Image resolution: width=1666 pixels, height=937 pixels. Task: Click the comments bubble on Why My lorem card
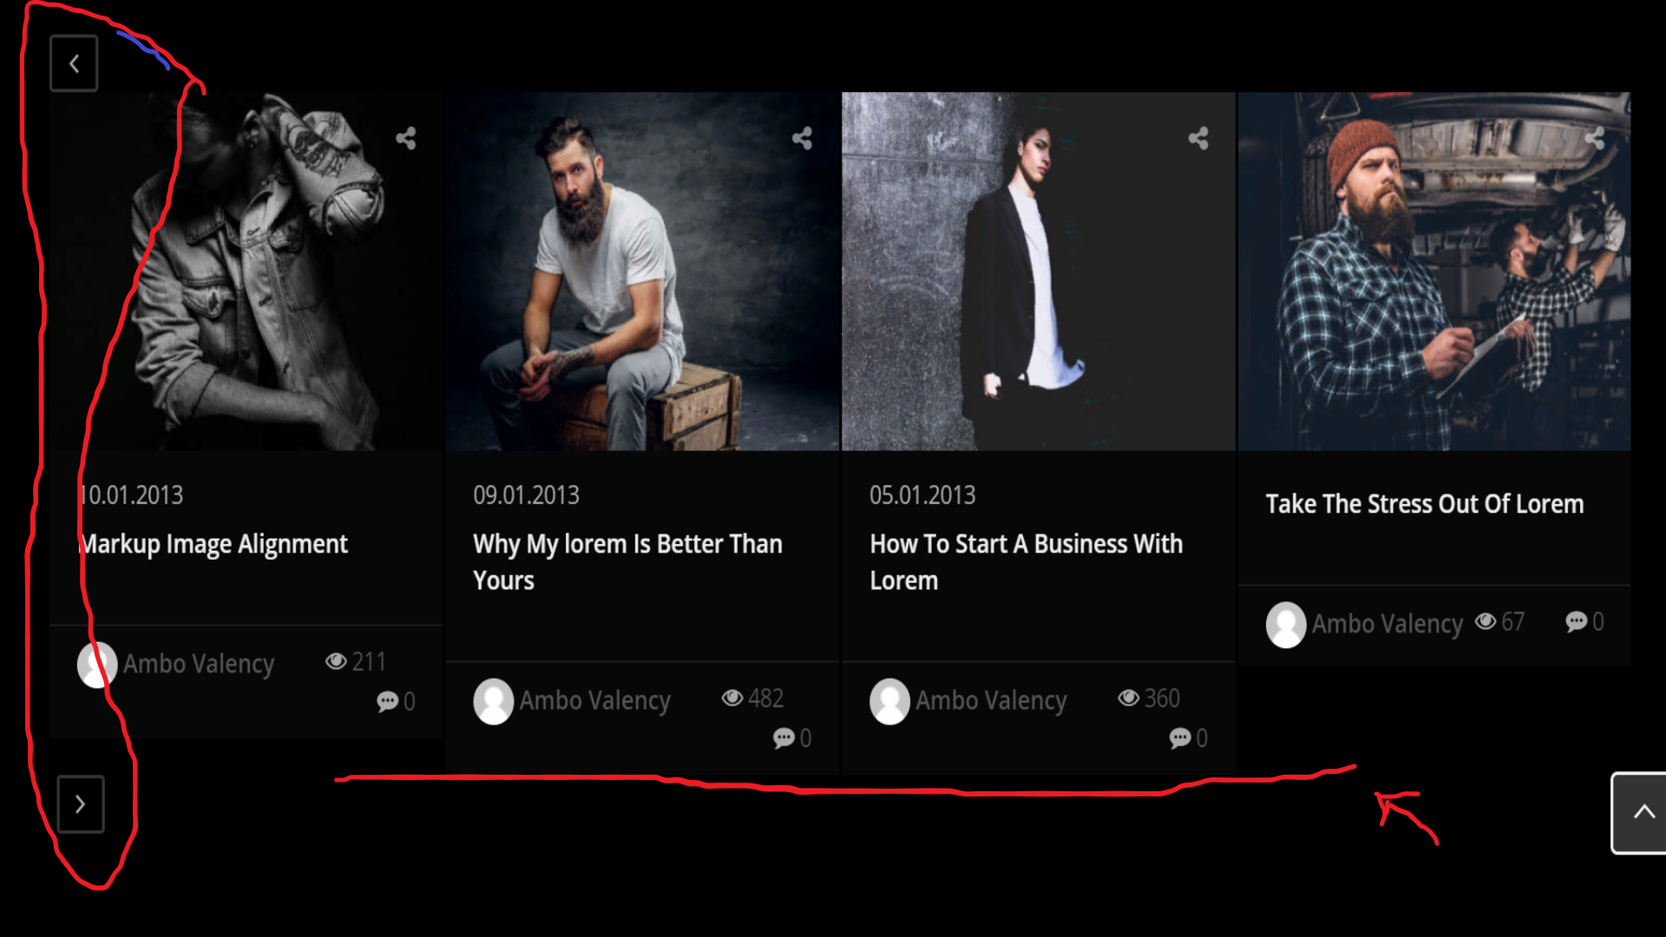tap(784, 738)
